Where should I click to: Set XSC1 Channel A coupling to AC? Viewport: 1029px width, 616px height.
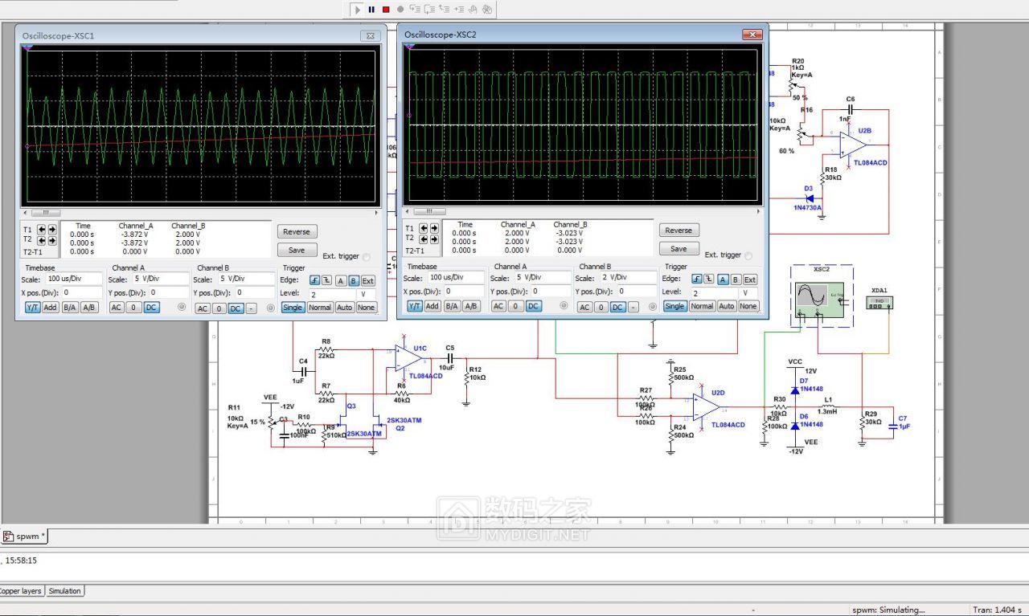click(116, 308)
